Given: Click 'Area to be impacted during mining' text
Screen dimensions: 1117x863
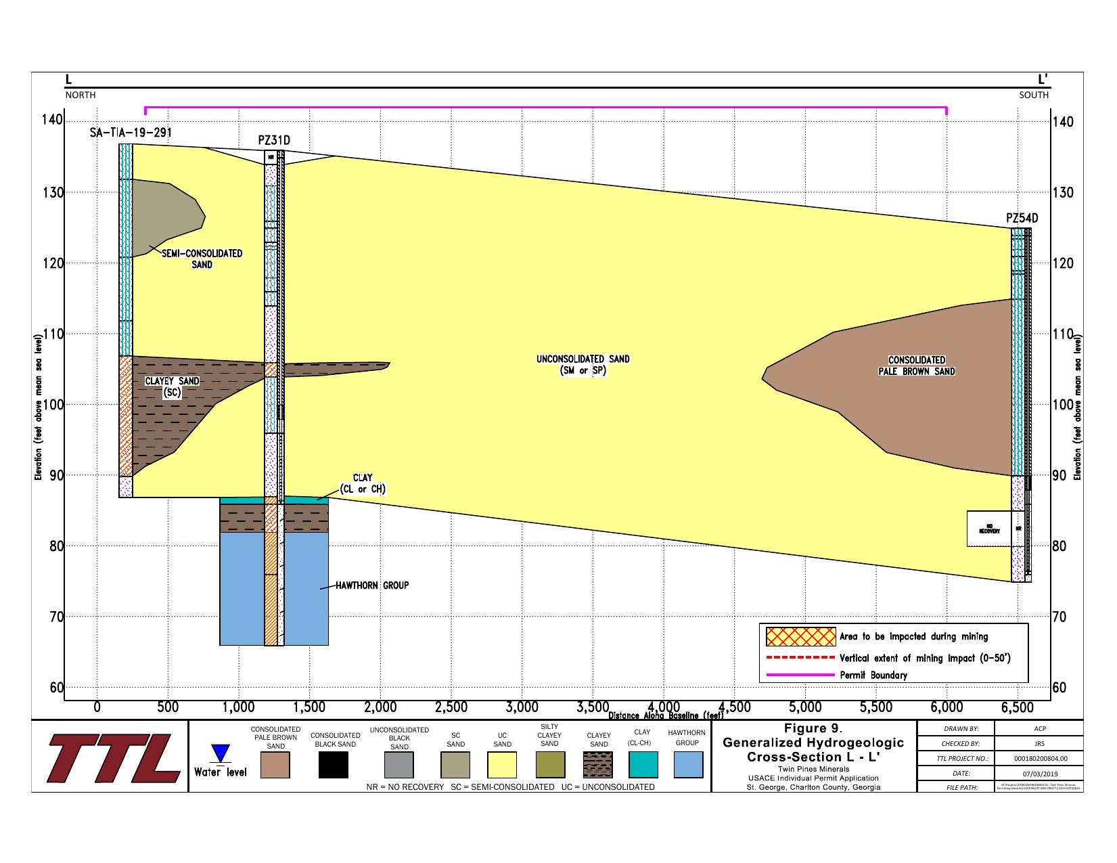Looking at the screenshot, I should [x=913, y=637].
